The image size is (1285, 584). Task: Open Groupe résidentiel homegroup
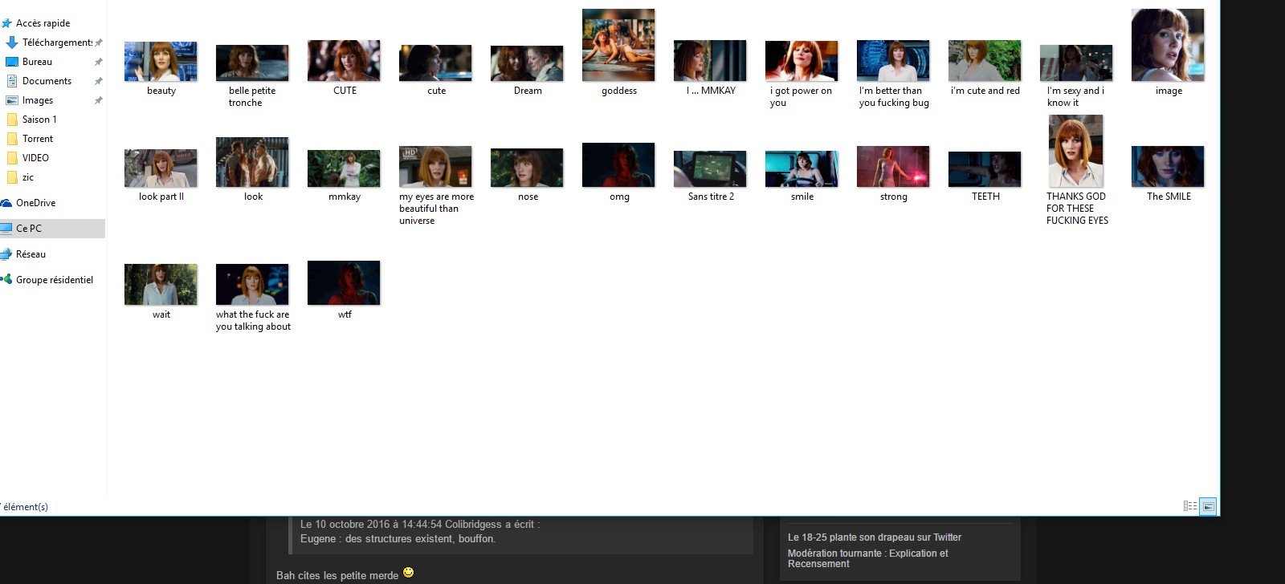tap(54, 280)
